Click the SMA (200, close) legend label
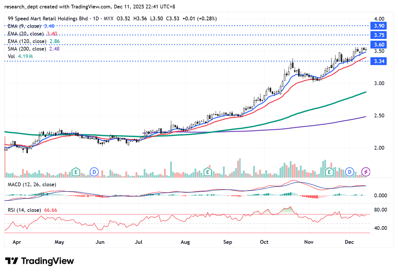 27,49
